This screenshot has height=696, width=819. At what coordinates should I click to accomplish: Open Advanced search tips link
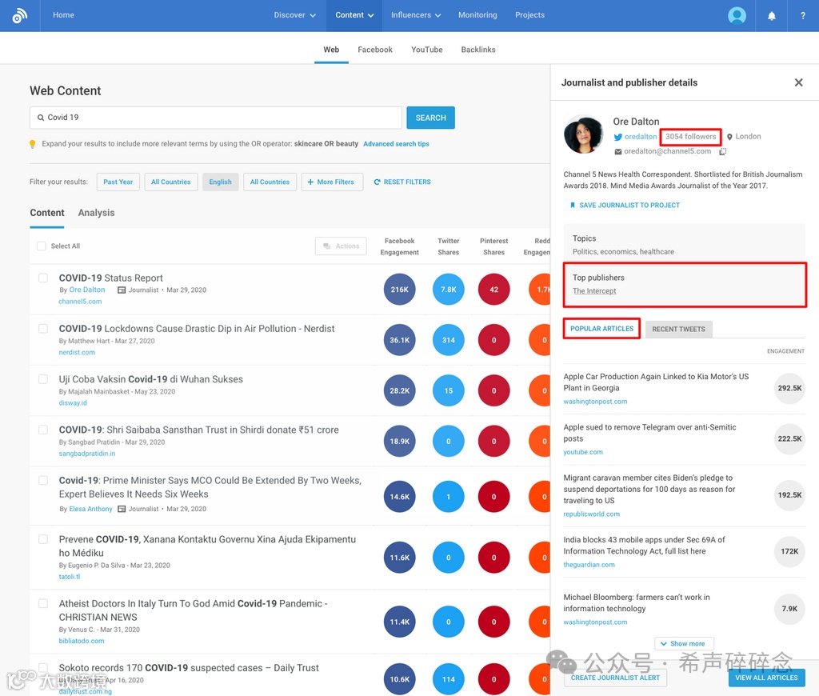point(396,144)
